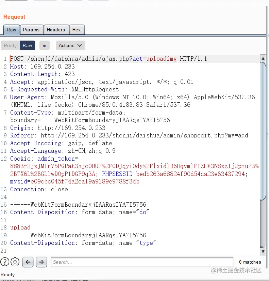Click the PHPSESSID cookie value
Screen dimensions: 269x281
[x=190, y=174]
